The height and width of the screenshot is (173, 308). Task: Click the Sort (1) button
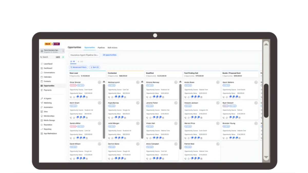click(94, 67)
